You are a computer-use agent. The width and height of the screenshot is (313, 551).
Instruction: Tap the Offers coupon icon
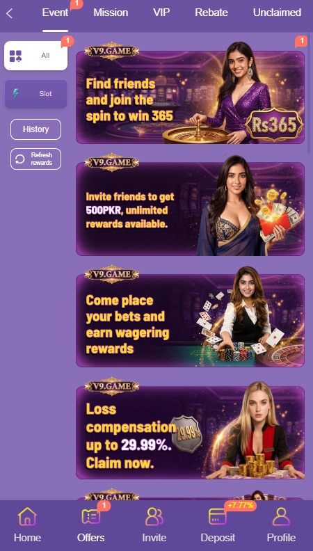click(90, 516)
